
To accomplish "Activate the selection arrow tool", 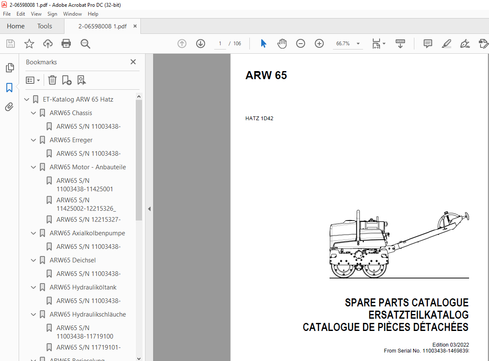I will [263, 44].
